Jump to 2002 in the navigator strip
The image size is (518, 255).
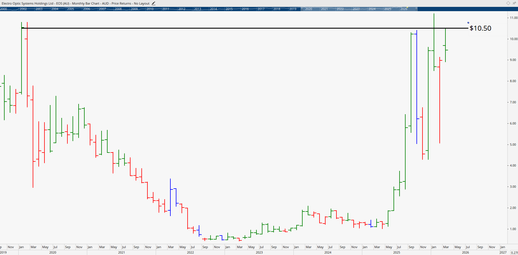pyautogui.click(x=23, y=9)
